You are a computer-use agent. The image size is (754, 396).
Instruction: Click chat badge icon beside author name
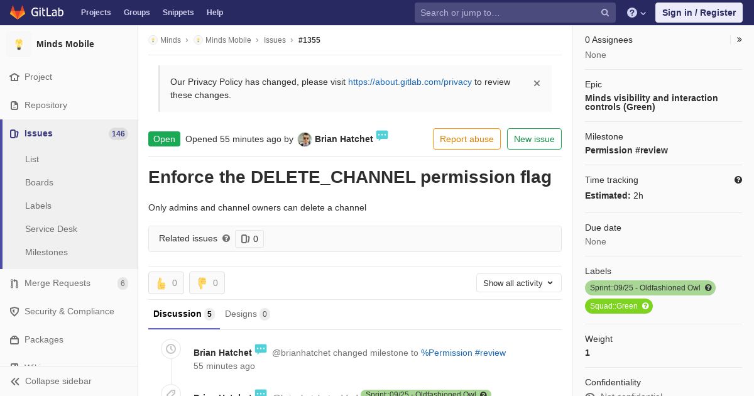tap(382, 135)
